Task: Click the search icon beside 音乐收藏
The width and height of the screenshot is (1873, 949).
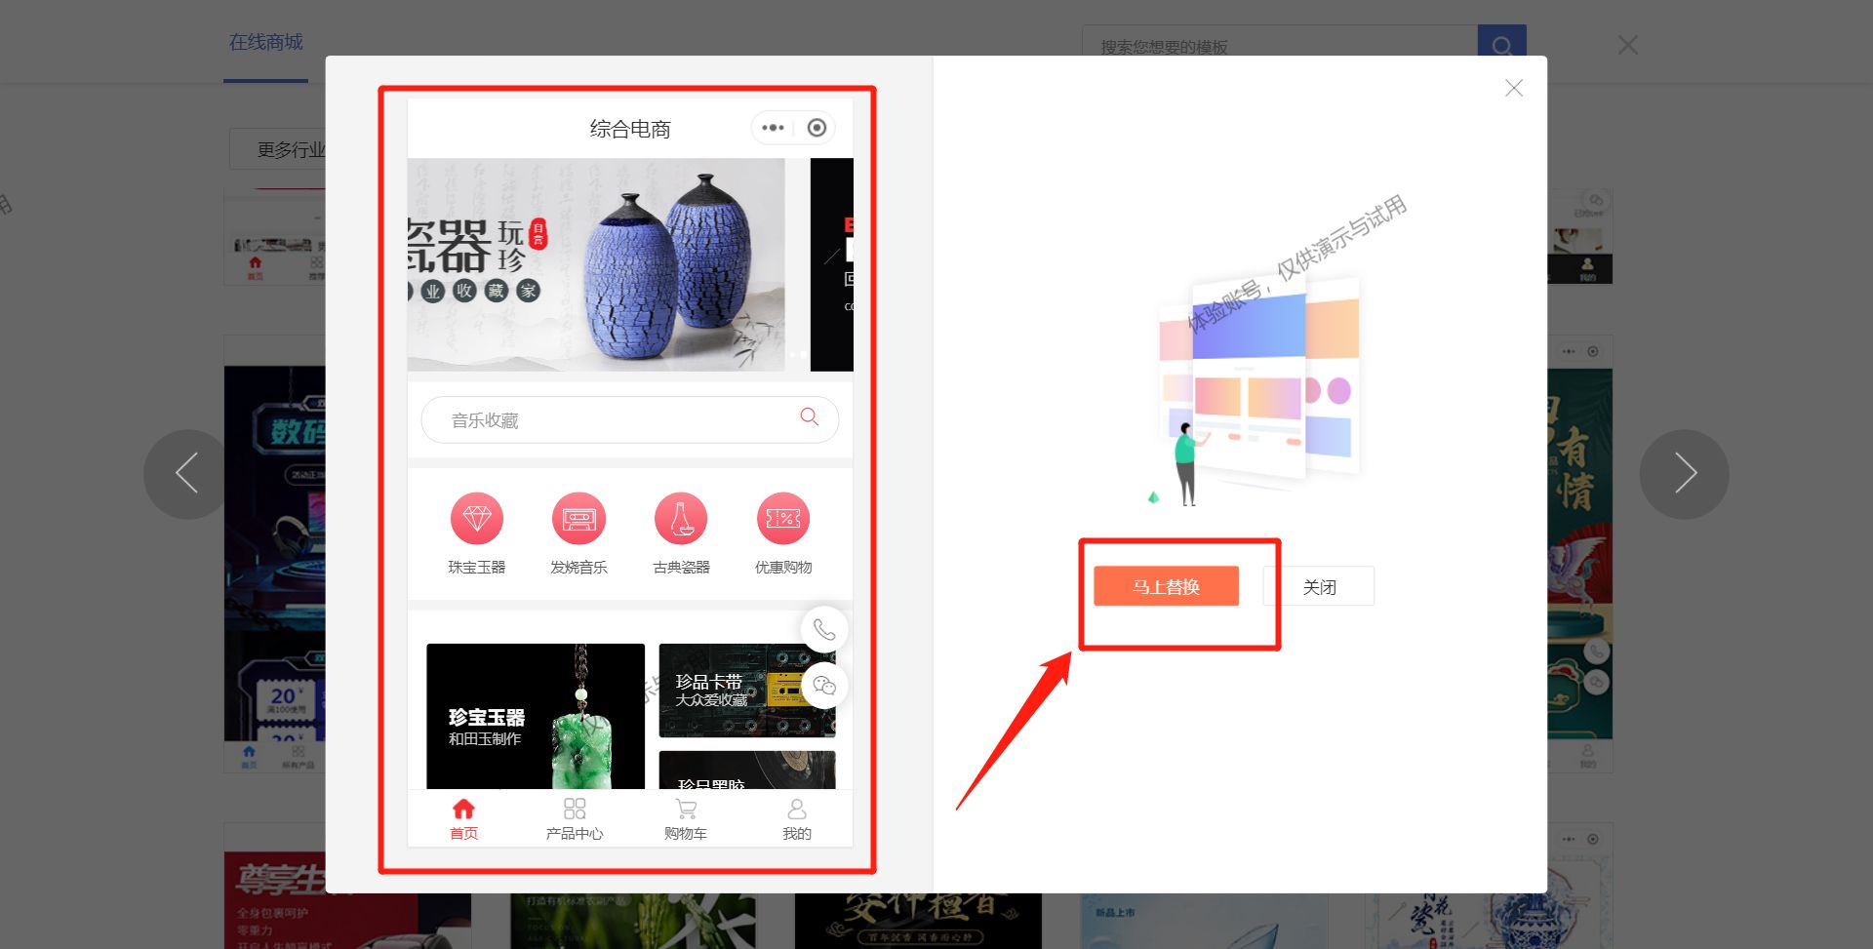Action: pos(808,417)
